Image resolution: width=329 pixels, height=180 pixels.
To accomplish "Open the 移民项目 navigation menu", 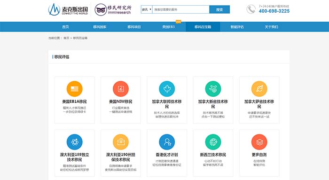I will (x=134, y=27).
